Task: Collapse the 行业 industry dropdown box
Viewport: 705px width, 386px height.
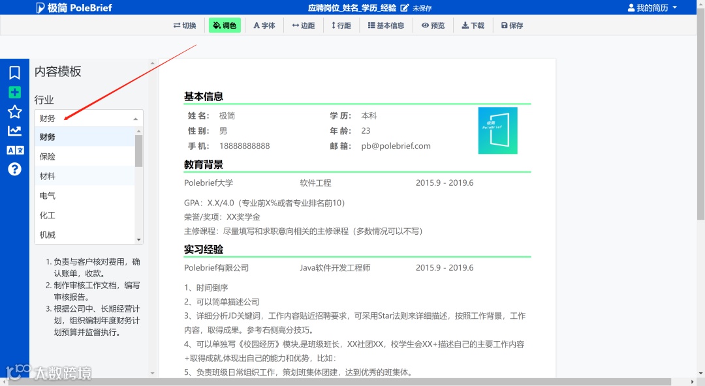Action: pyautogui.click(x=89, y=118)
